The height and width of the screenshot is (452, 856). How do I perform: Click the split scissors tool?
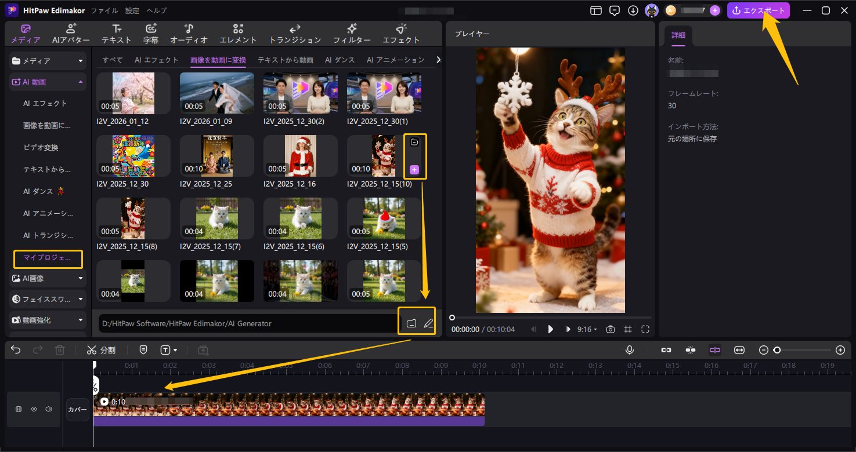[x=101, y=350]
